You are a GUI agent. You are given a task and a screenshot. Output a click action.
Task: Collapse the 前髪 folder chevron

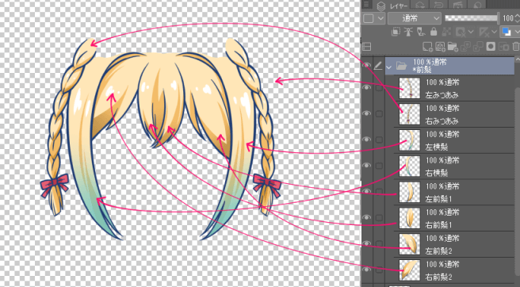[388, 67]
